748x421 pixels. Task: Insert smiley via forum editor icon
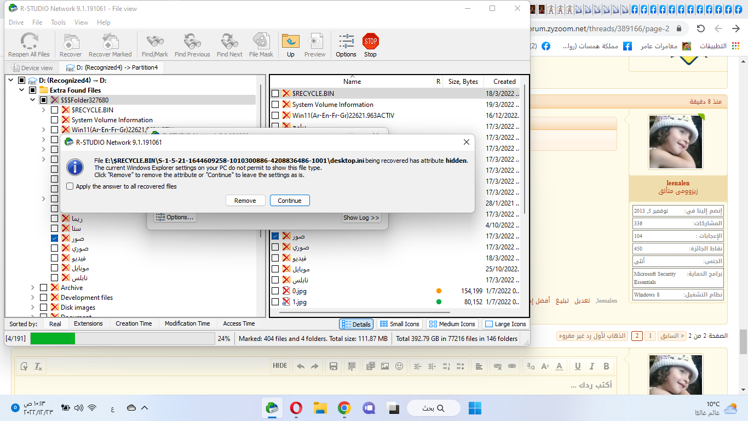[400, 366]
